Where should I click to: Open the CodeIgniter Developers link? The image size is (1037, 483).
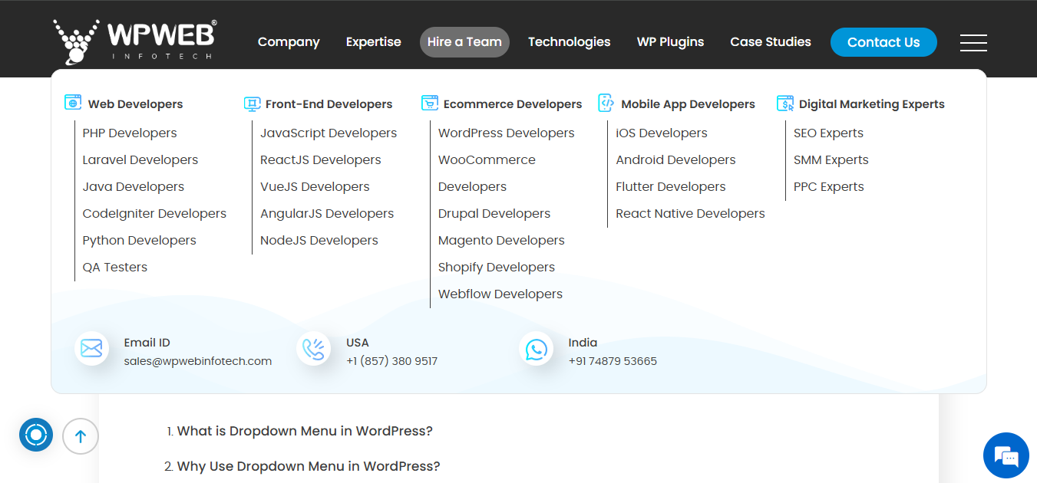tap(154, 214)
